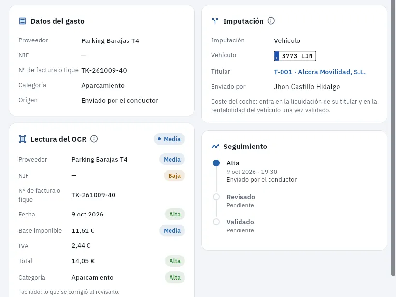Click the Alta badge on the Fecha row
The width and height of the screenshot is (396, 297).
coord(175,214)
